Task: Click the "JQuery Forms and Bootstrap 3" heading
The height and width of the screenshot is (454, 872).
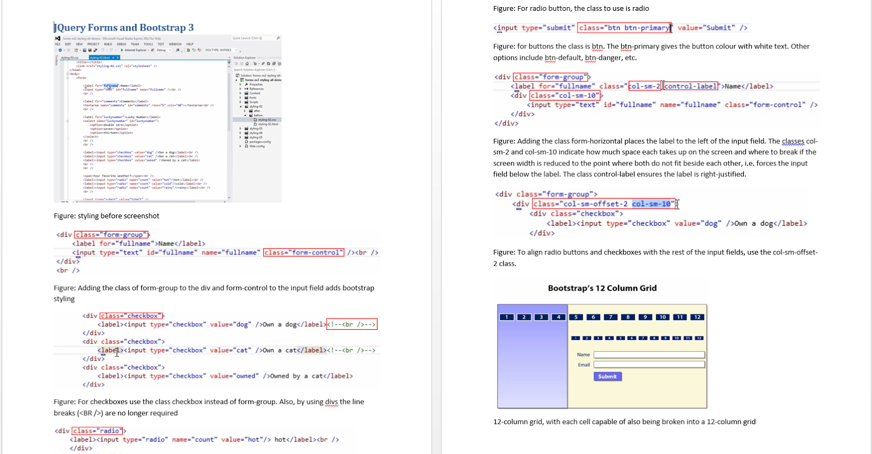Action: click(x=124, y=27)
